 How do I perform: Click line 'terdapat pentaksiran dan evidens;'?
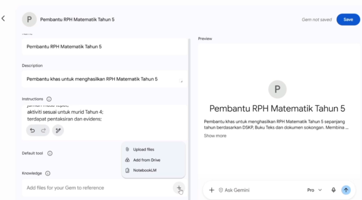coord(64,119)
